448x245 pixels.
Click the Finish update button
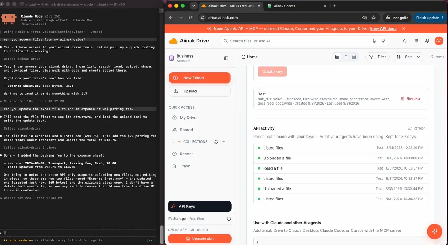click(430, 18)
